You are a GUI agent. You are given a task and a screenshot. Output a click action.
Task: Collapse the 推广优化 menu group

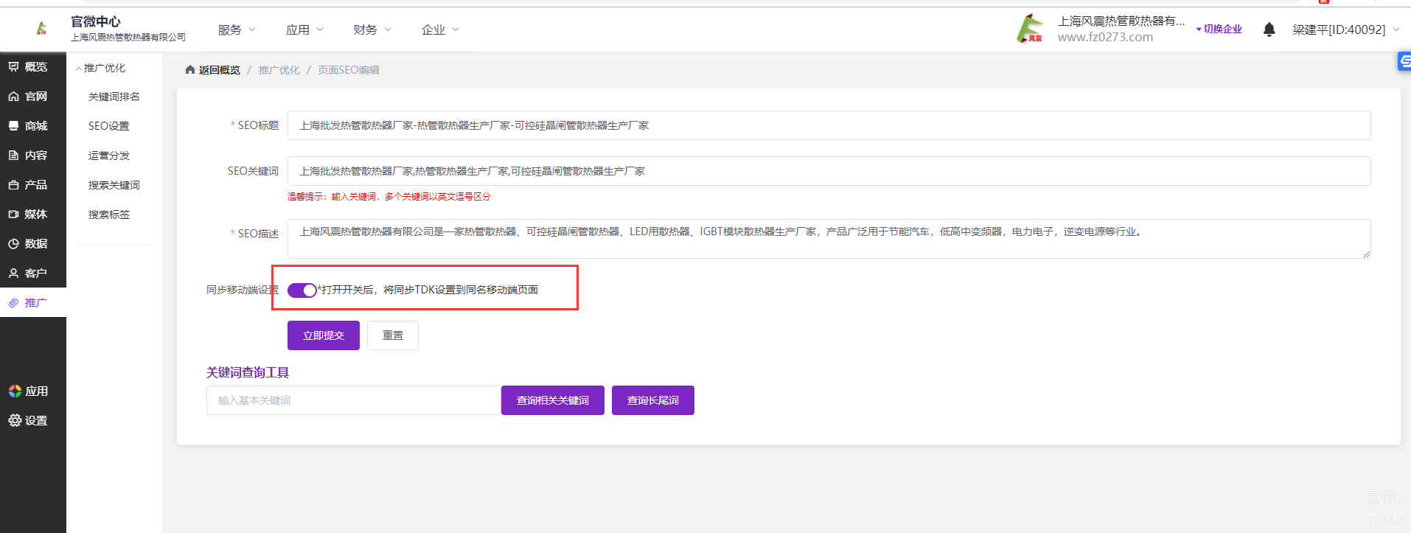pyautogui.click(x=101, y=68)
